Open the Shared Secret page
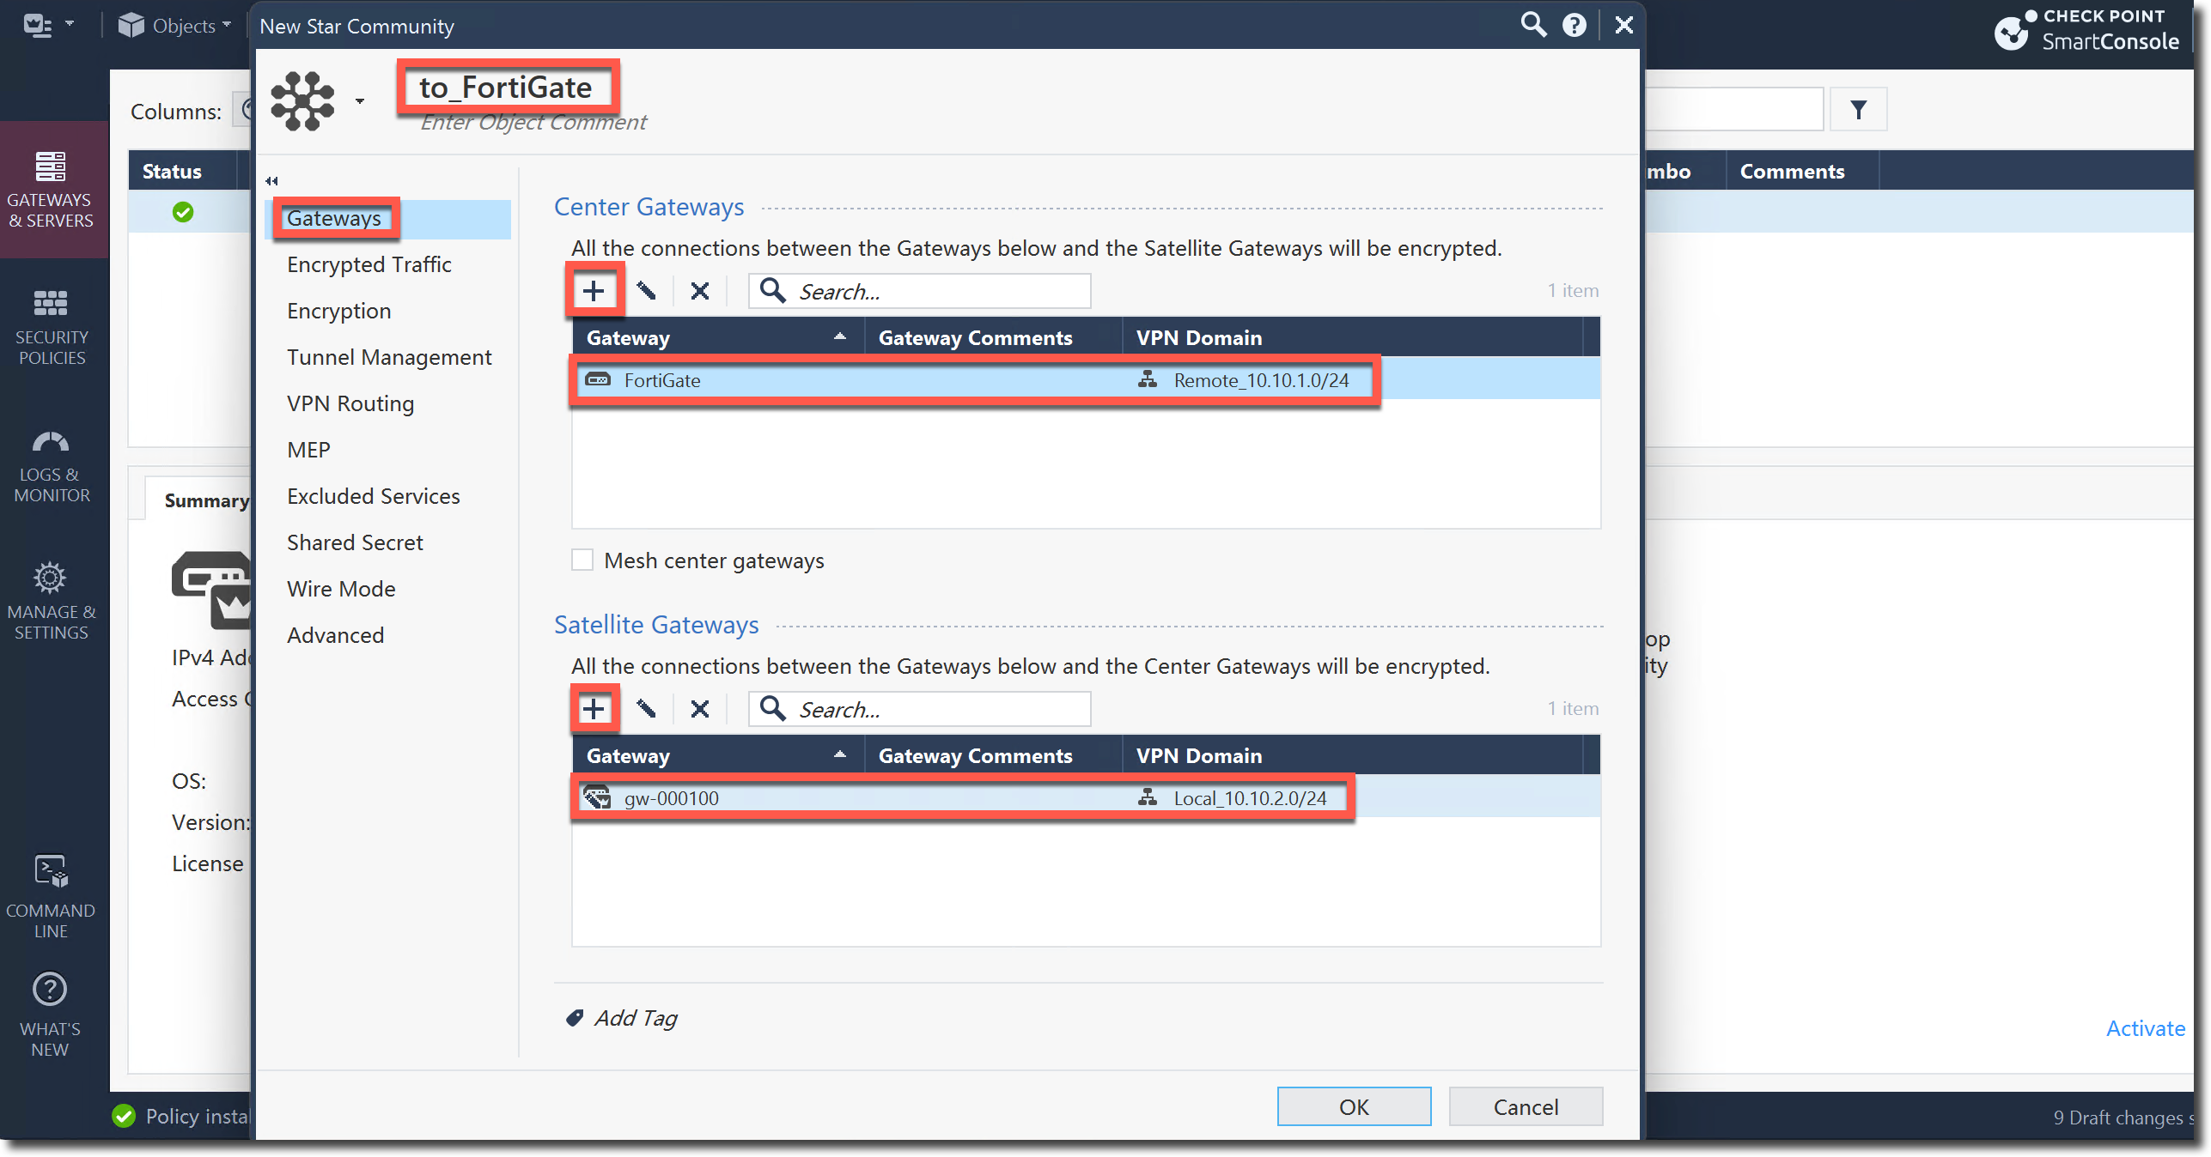Viewport: 2211px width, 1157px height. point(354,542)
